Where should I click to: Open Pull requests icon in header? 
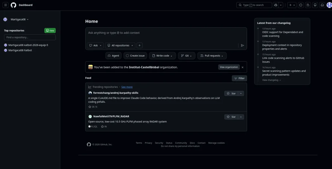[x=308, y=5]
